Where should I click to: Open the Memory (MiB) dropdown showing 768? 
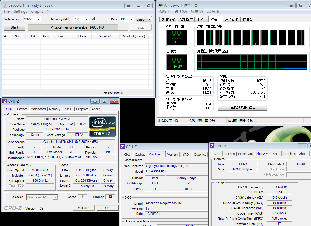coord(87,19)
